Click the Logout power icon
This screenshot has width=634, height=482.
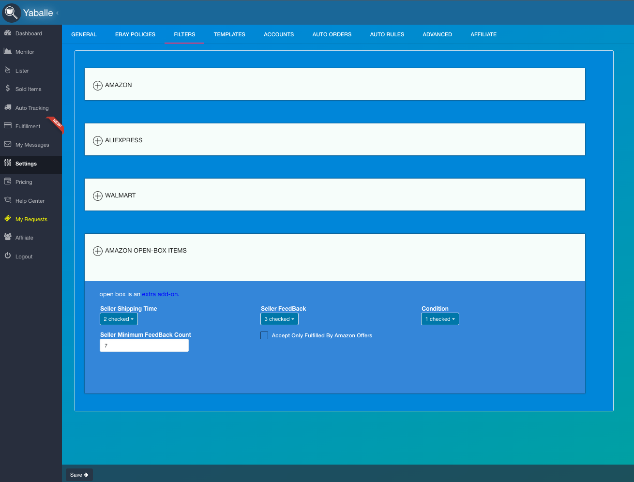click(8, 256)
